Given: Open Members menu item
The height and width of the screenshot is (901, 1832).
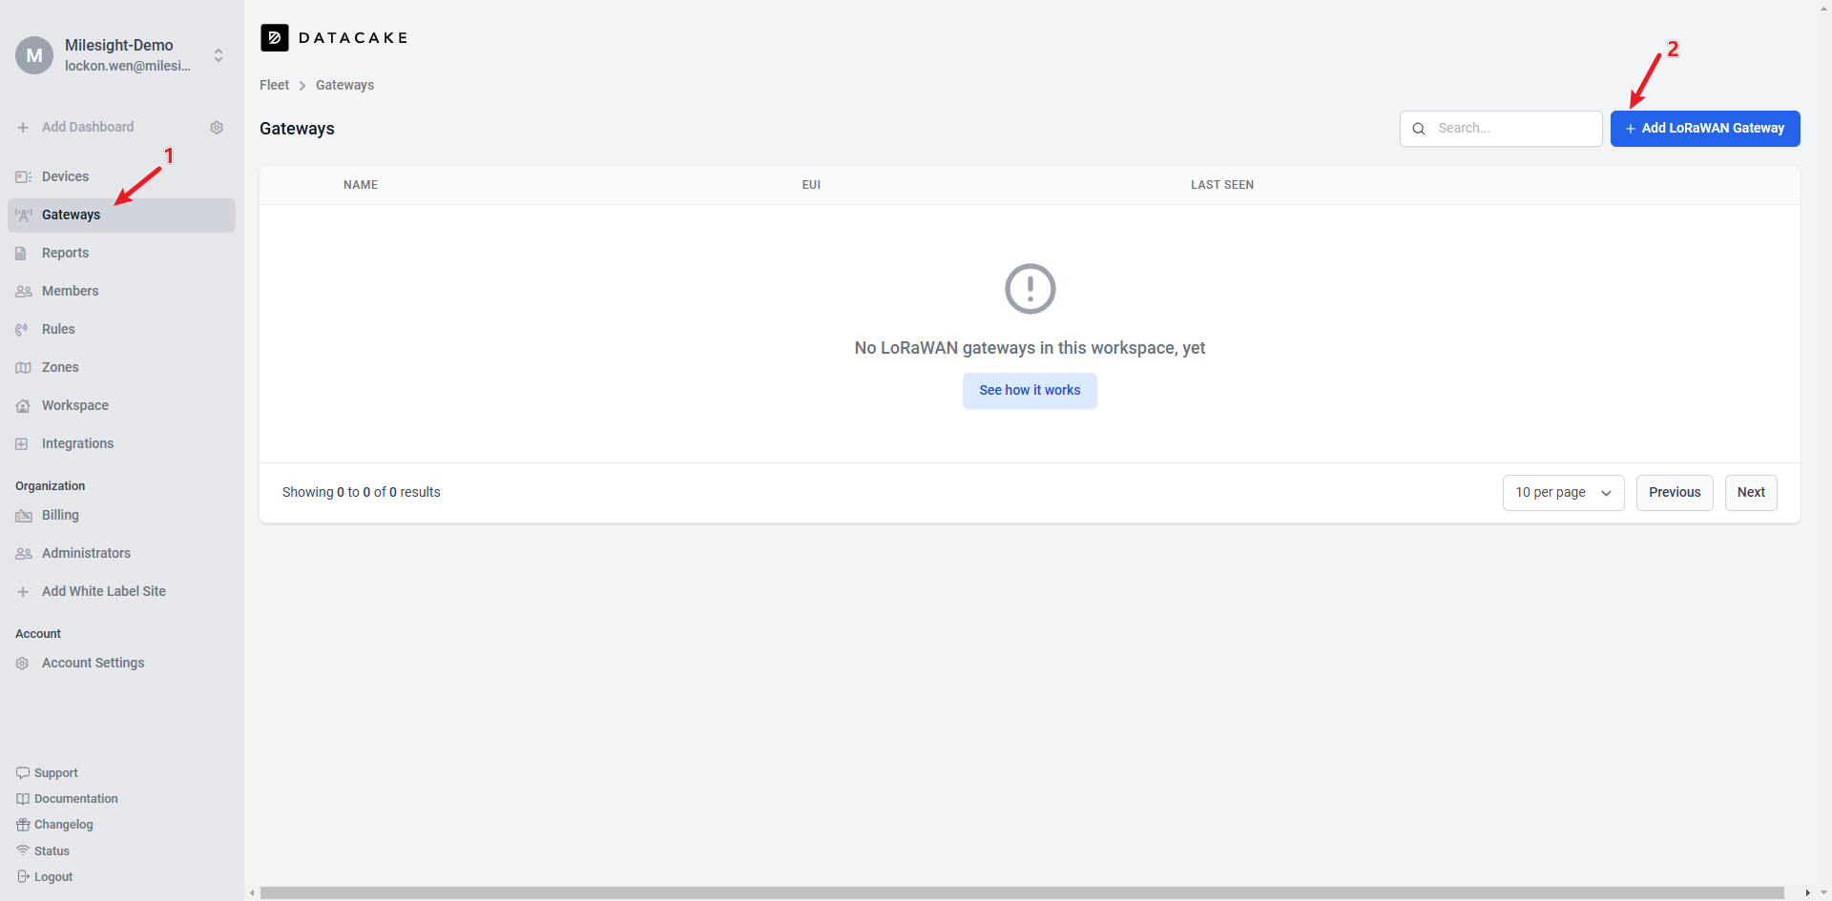Looking at the screenshot, I should [121, 292].
